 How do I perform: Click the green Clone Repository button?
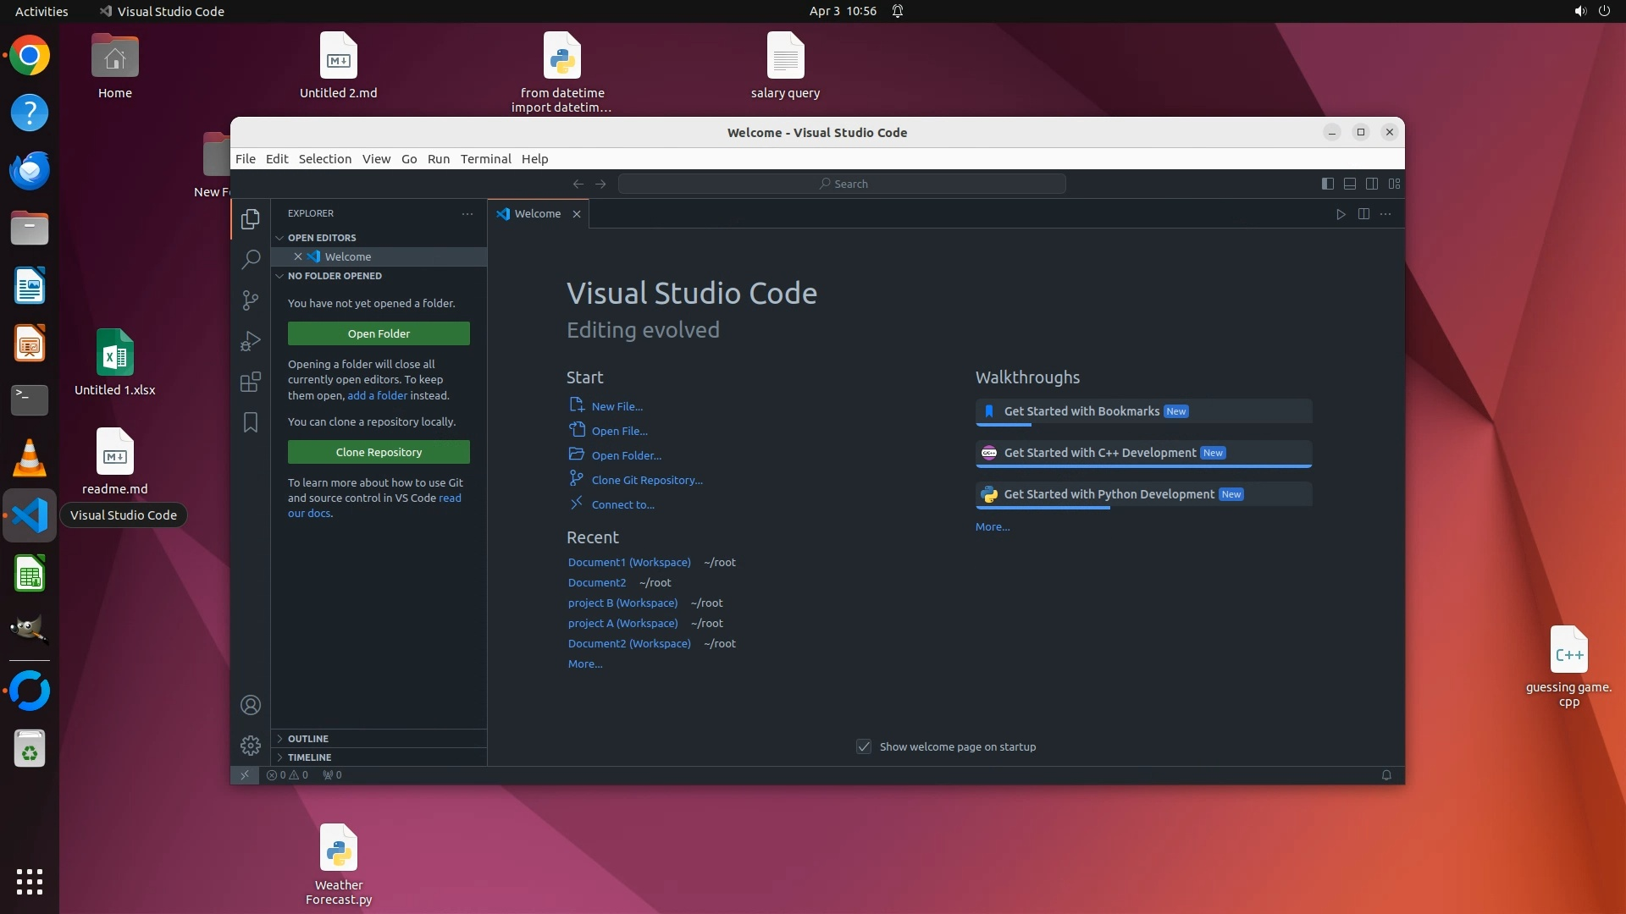(x=379, y=452)
